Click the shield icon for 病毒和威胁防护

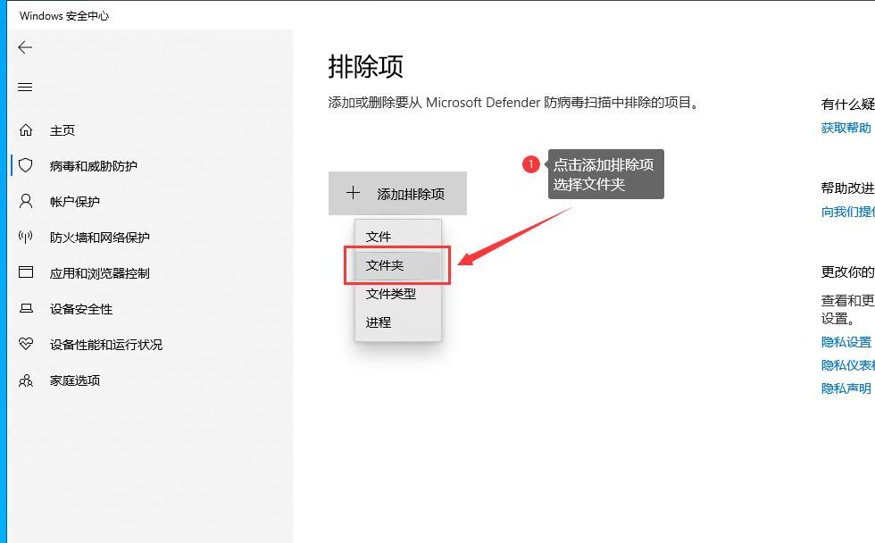26,166
